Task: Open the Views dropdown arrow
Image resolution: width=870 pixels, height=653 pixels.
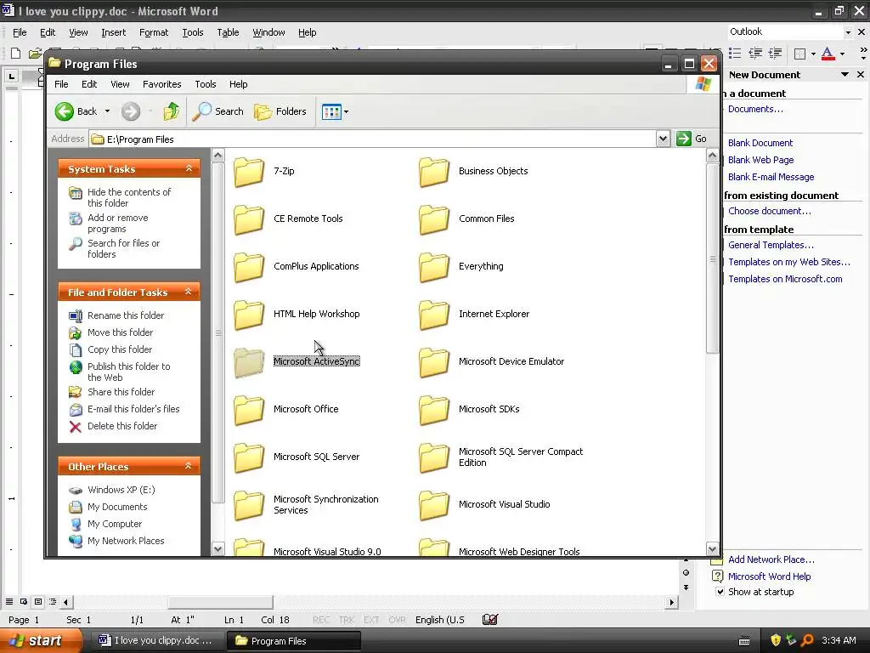Action: coord(347,111)
